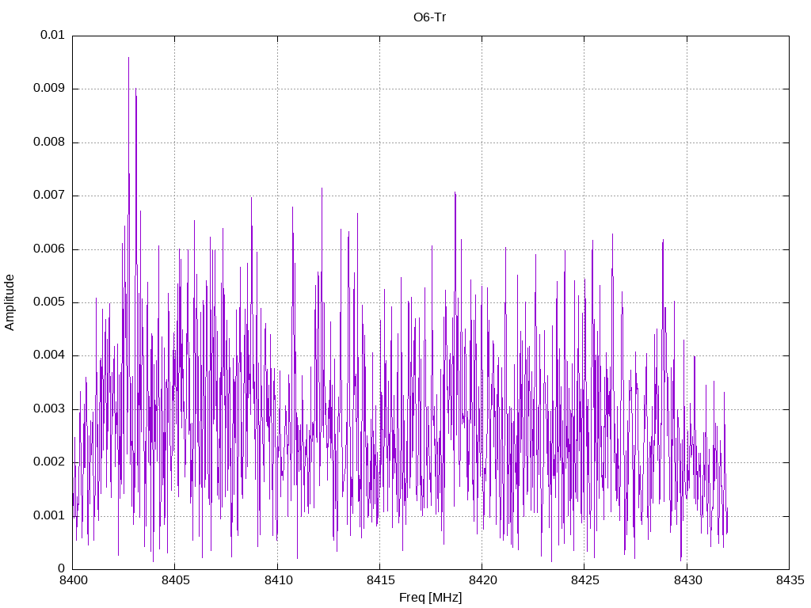The image size is (811, 608).
Task: Click the 0.001 y-axis tick label
Action: pos(49,516)
